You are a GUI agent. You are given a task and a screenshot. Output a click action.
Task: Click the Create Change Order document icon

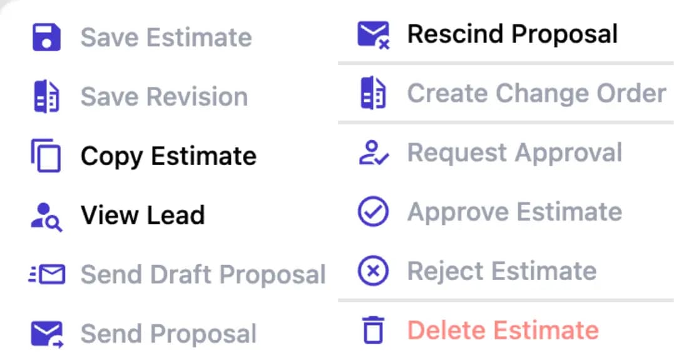[x=372, y=92]
